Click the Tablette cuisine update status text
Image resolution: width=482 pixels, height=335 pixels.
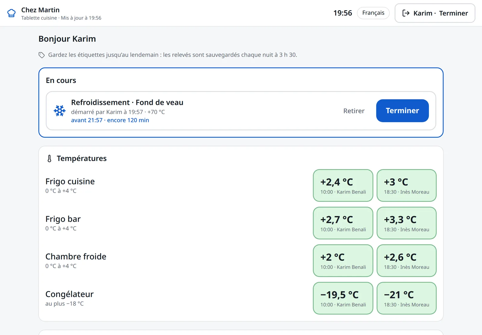(x=61, y=18)
